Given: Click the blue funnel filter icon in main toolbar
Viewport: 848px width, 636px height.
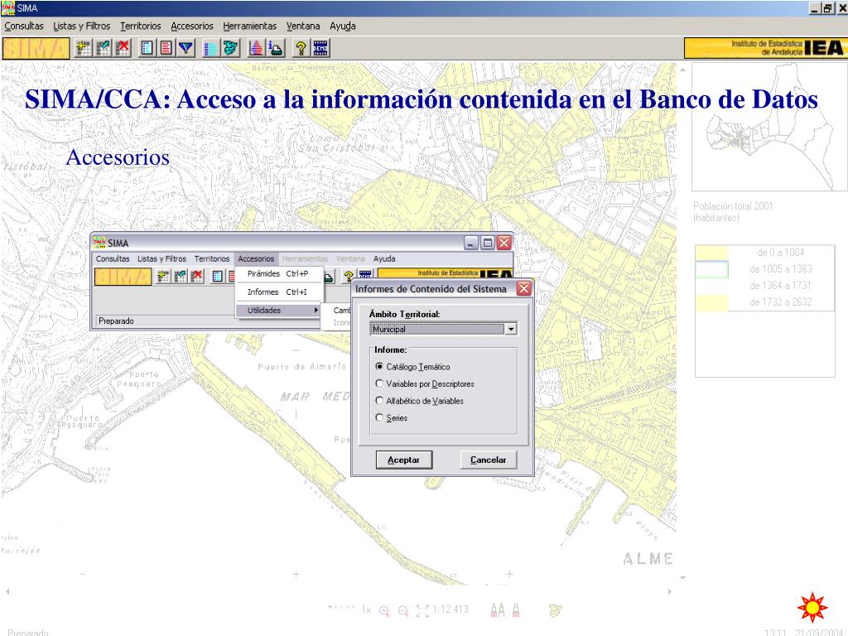Looking at the screenshot, I should click(x=186, y=48).
